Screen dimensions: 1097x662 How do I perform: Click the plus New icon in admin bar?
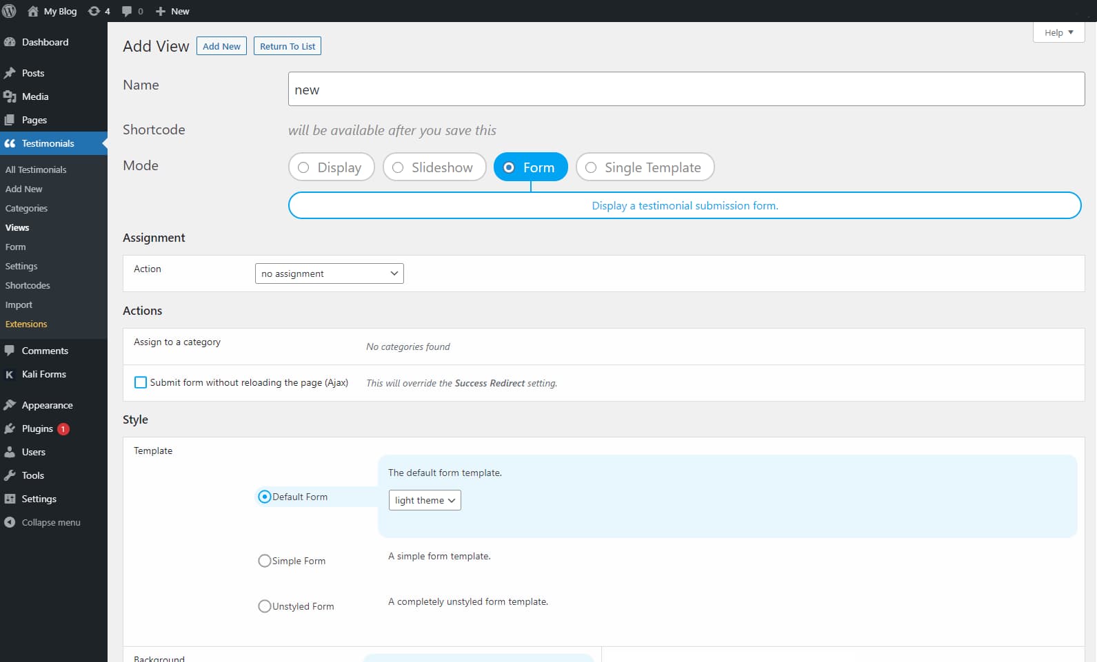point(161,11)
